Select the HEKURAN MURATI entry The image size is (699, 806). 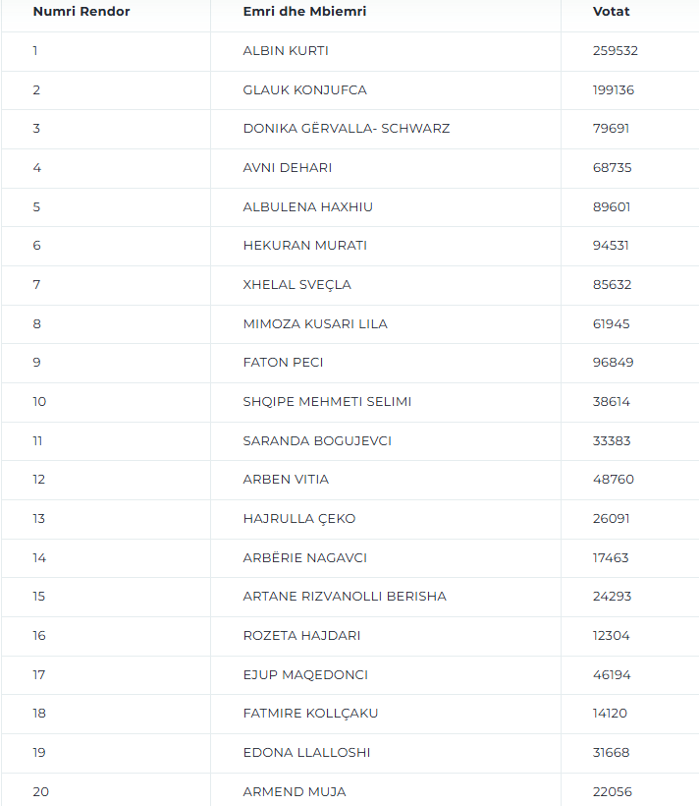[305, 245]
